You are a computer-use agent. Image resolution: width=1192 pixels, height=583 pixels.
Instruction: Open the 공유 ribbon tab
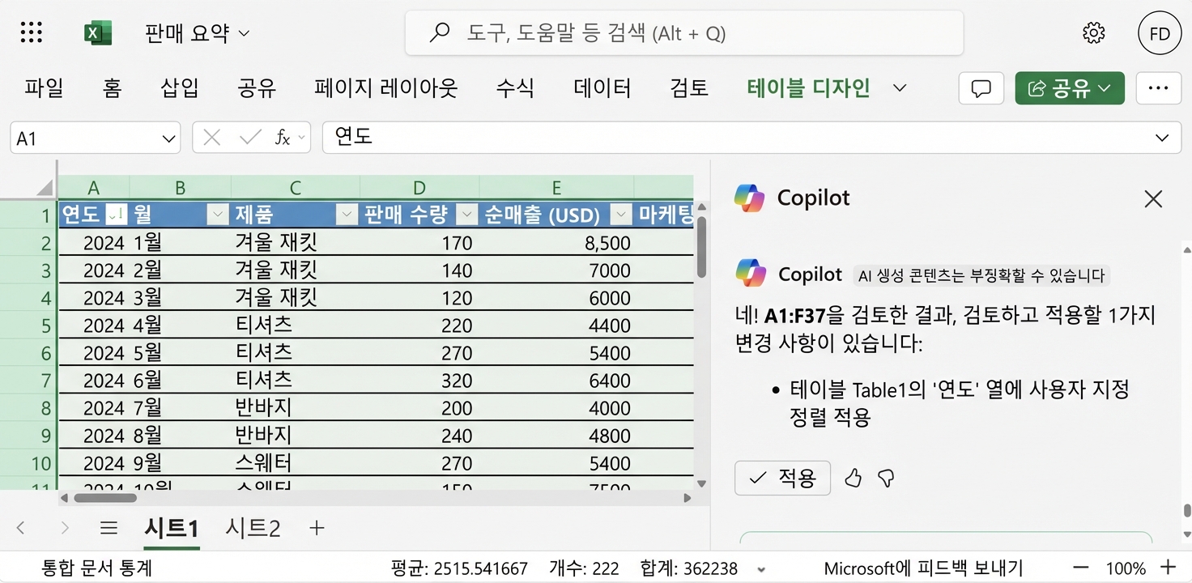click(x=257, y=87)
